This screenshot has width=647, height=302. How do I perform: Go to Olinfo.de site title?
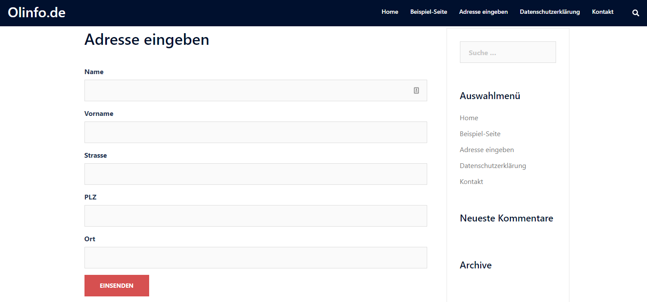coord(37,12)
